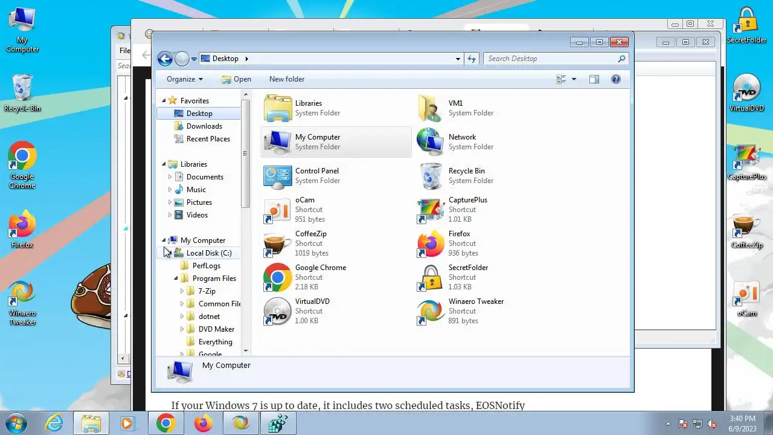Screen dimensions: 773x435
Task: Collapse the Favorites tree group
Action: pyautogui.click(x=164, y=101)
